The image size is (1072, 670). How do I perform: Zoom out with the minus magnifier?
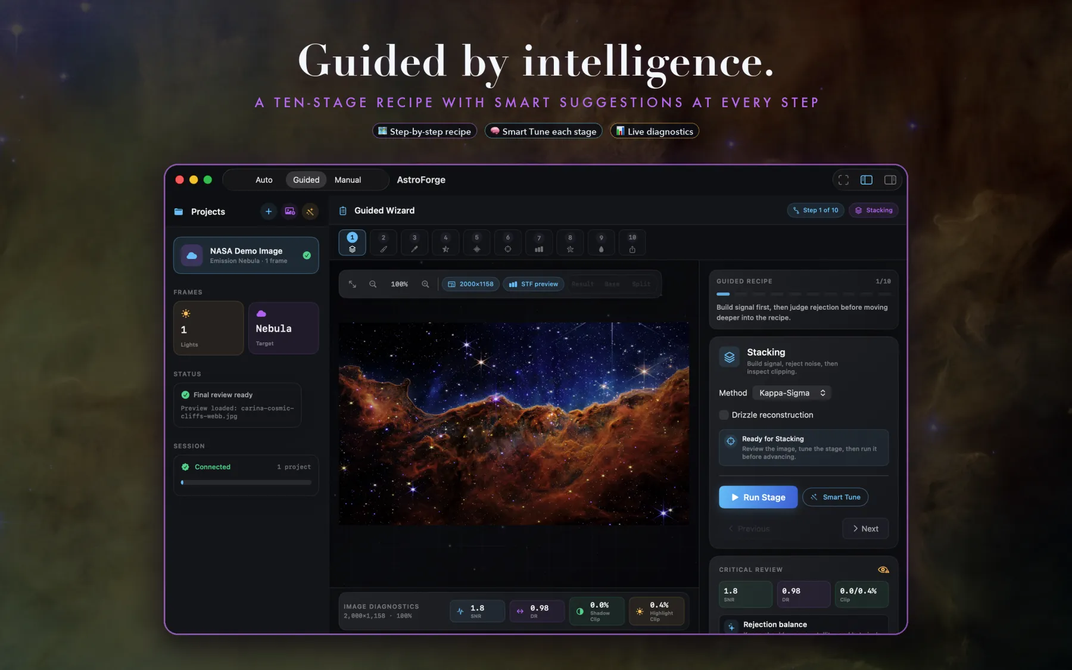pos(373,284)
